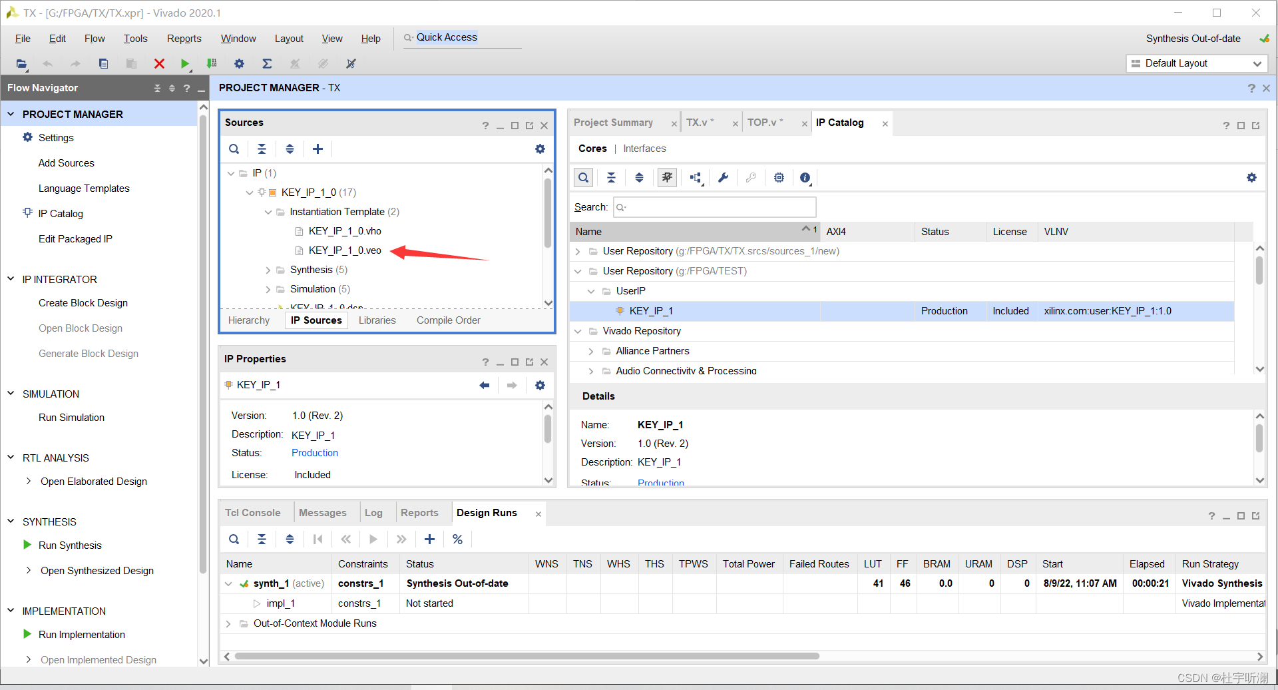Click Production status link in IP Properties
This screenshot has height=690, width=1278.
coord(315,453)
